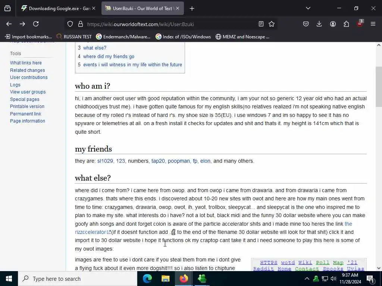This screenshot has height=286, width=382.
Task: Open Import bookmarks item
Action: coord(28,37)
